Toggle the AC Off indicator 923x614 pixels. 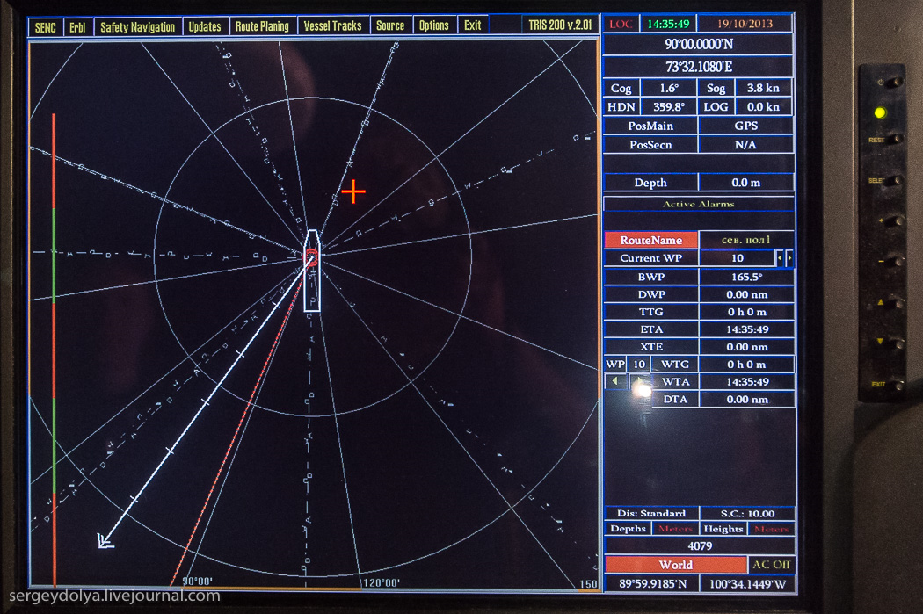tap(770, 564)
